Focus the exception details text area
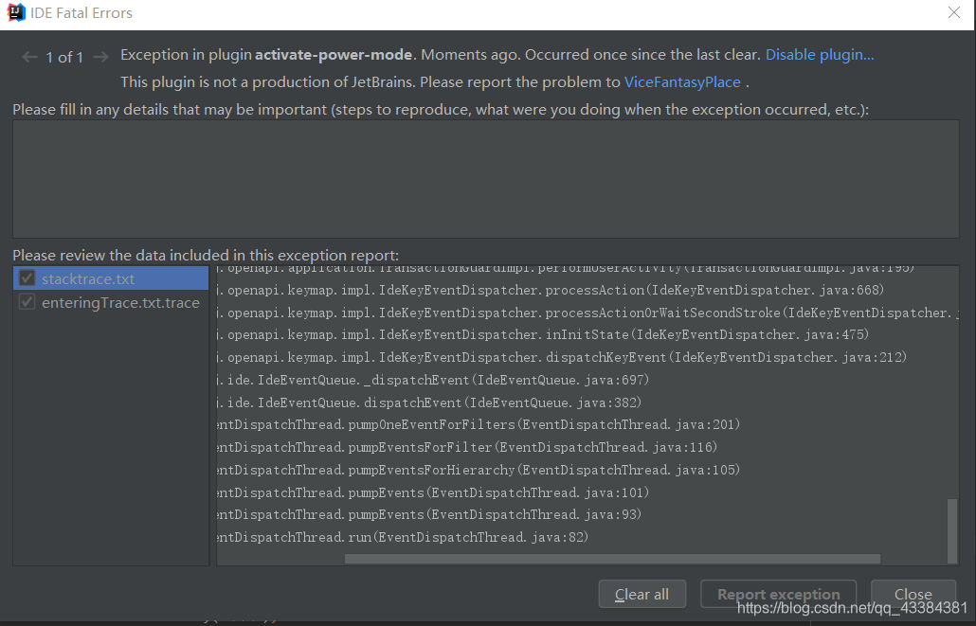This screenshot has height=626, width=976. pos(485,179)
